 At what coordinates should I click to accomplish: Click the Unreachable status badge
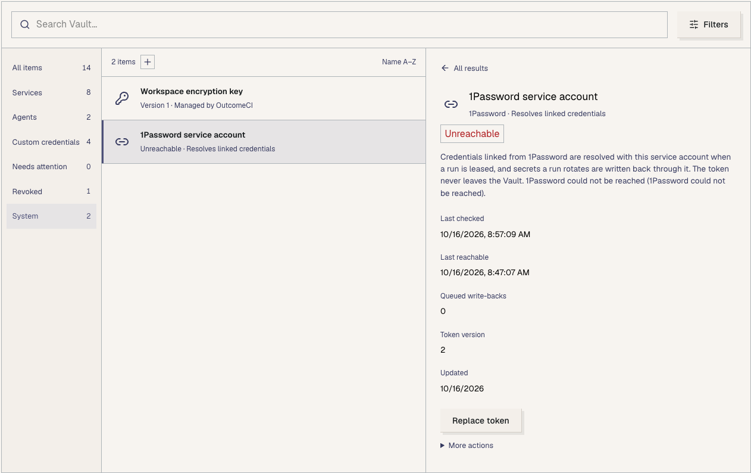tap(472, 134)
